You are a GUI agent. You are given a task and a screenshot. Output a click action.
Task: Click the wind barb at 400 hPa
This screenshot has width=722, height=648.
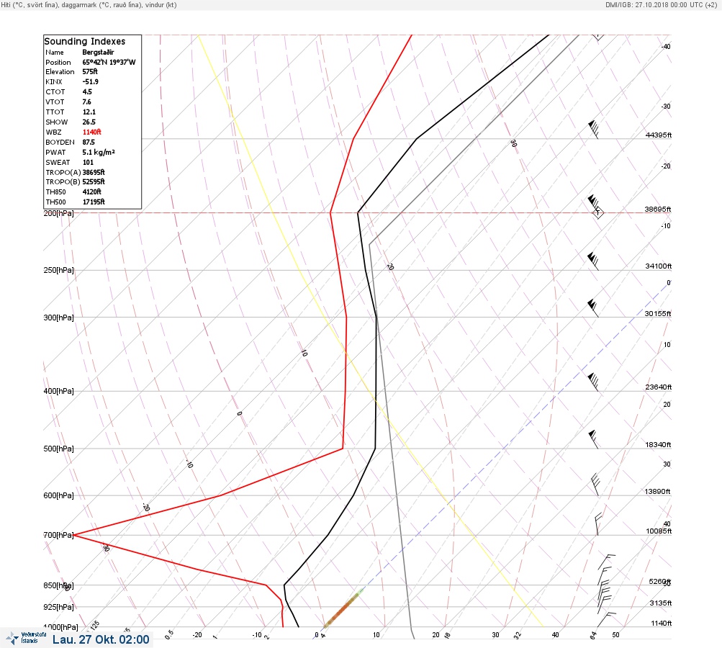tap(593, 382)
